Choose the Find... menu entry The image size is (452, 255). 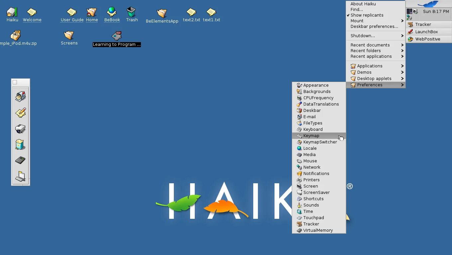[x=376, y=10]
